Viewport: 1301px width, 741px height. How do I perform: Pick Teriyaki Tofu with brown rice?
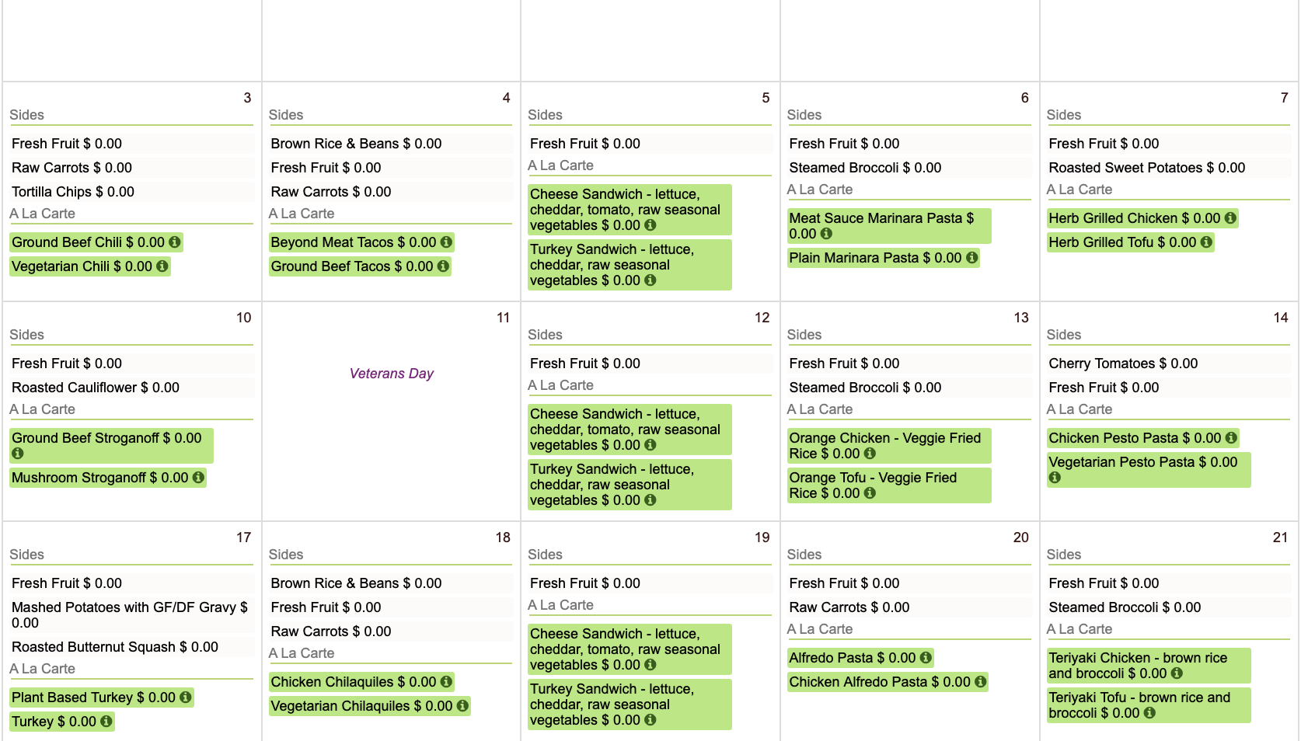coord(1139,704)
